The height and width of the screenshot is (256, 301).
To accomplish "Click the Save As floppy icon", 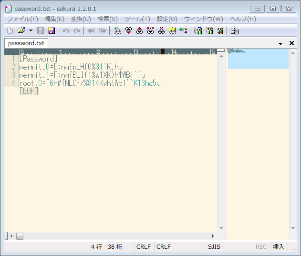I will tap(51, 31).
